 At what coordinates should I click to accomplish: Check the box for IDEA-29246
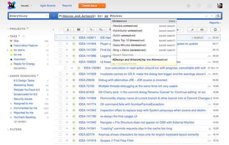pyautogui.click(x=60, y=80)
